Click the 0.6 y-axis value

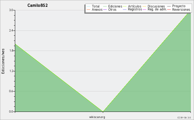[11, 91]
